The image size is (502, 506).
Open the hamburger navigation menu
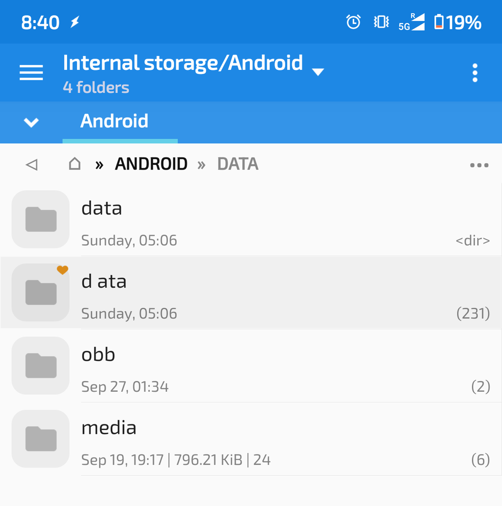[31, 73]
